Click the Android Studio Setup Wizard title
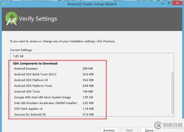 [x=92, y=4]
